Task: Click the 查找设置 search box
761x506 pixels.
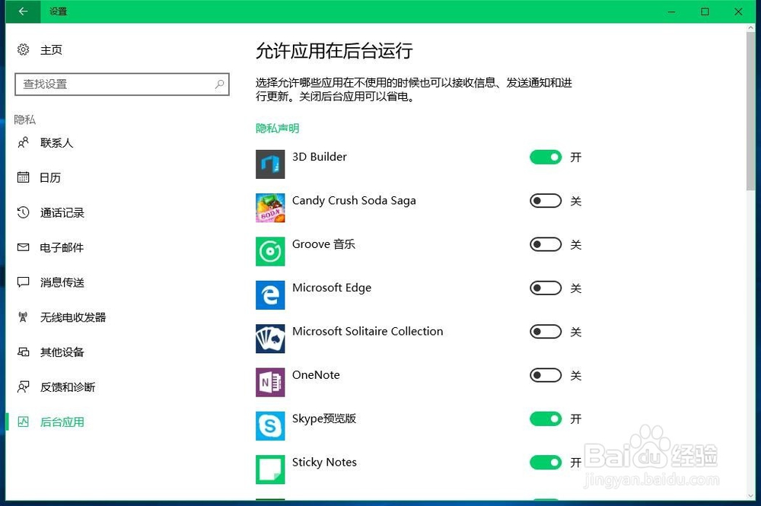Action: pyautogui.click(x=122, y=84)
